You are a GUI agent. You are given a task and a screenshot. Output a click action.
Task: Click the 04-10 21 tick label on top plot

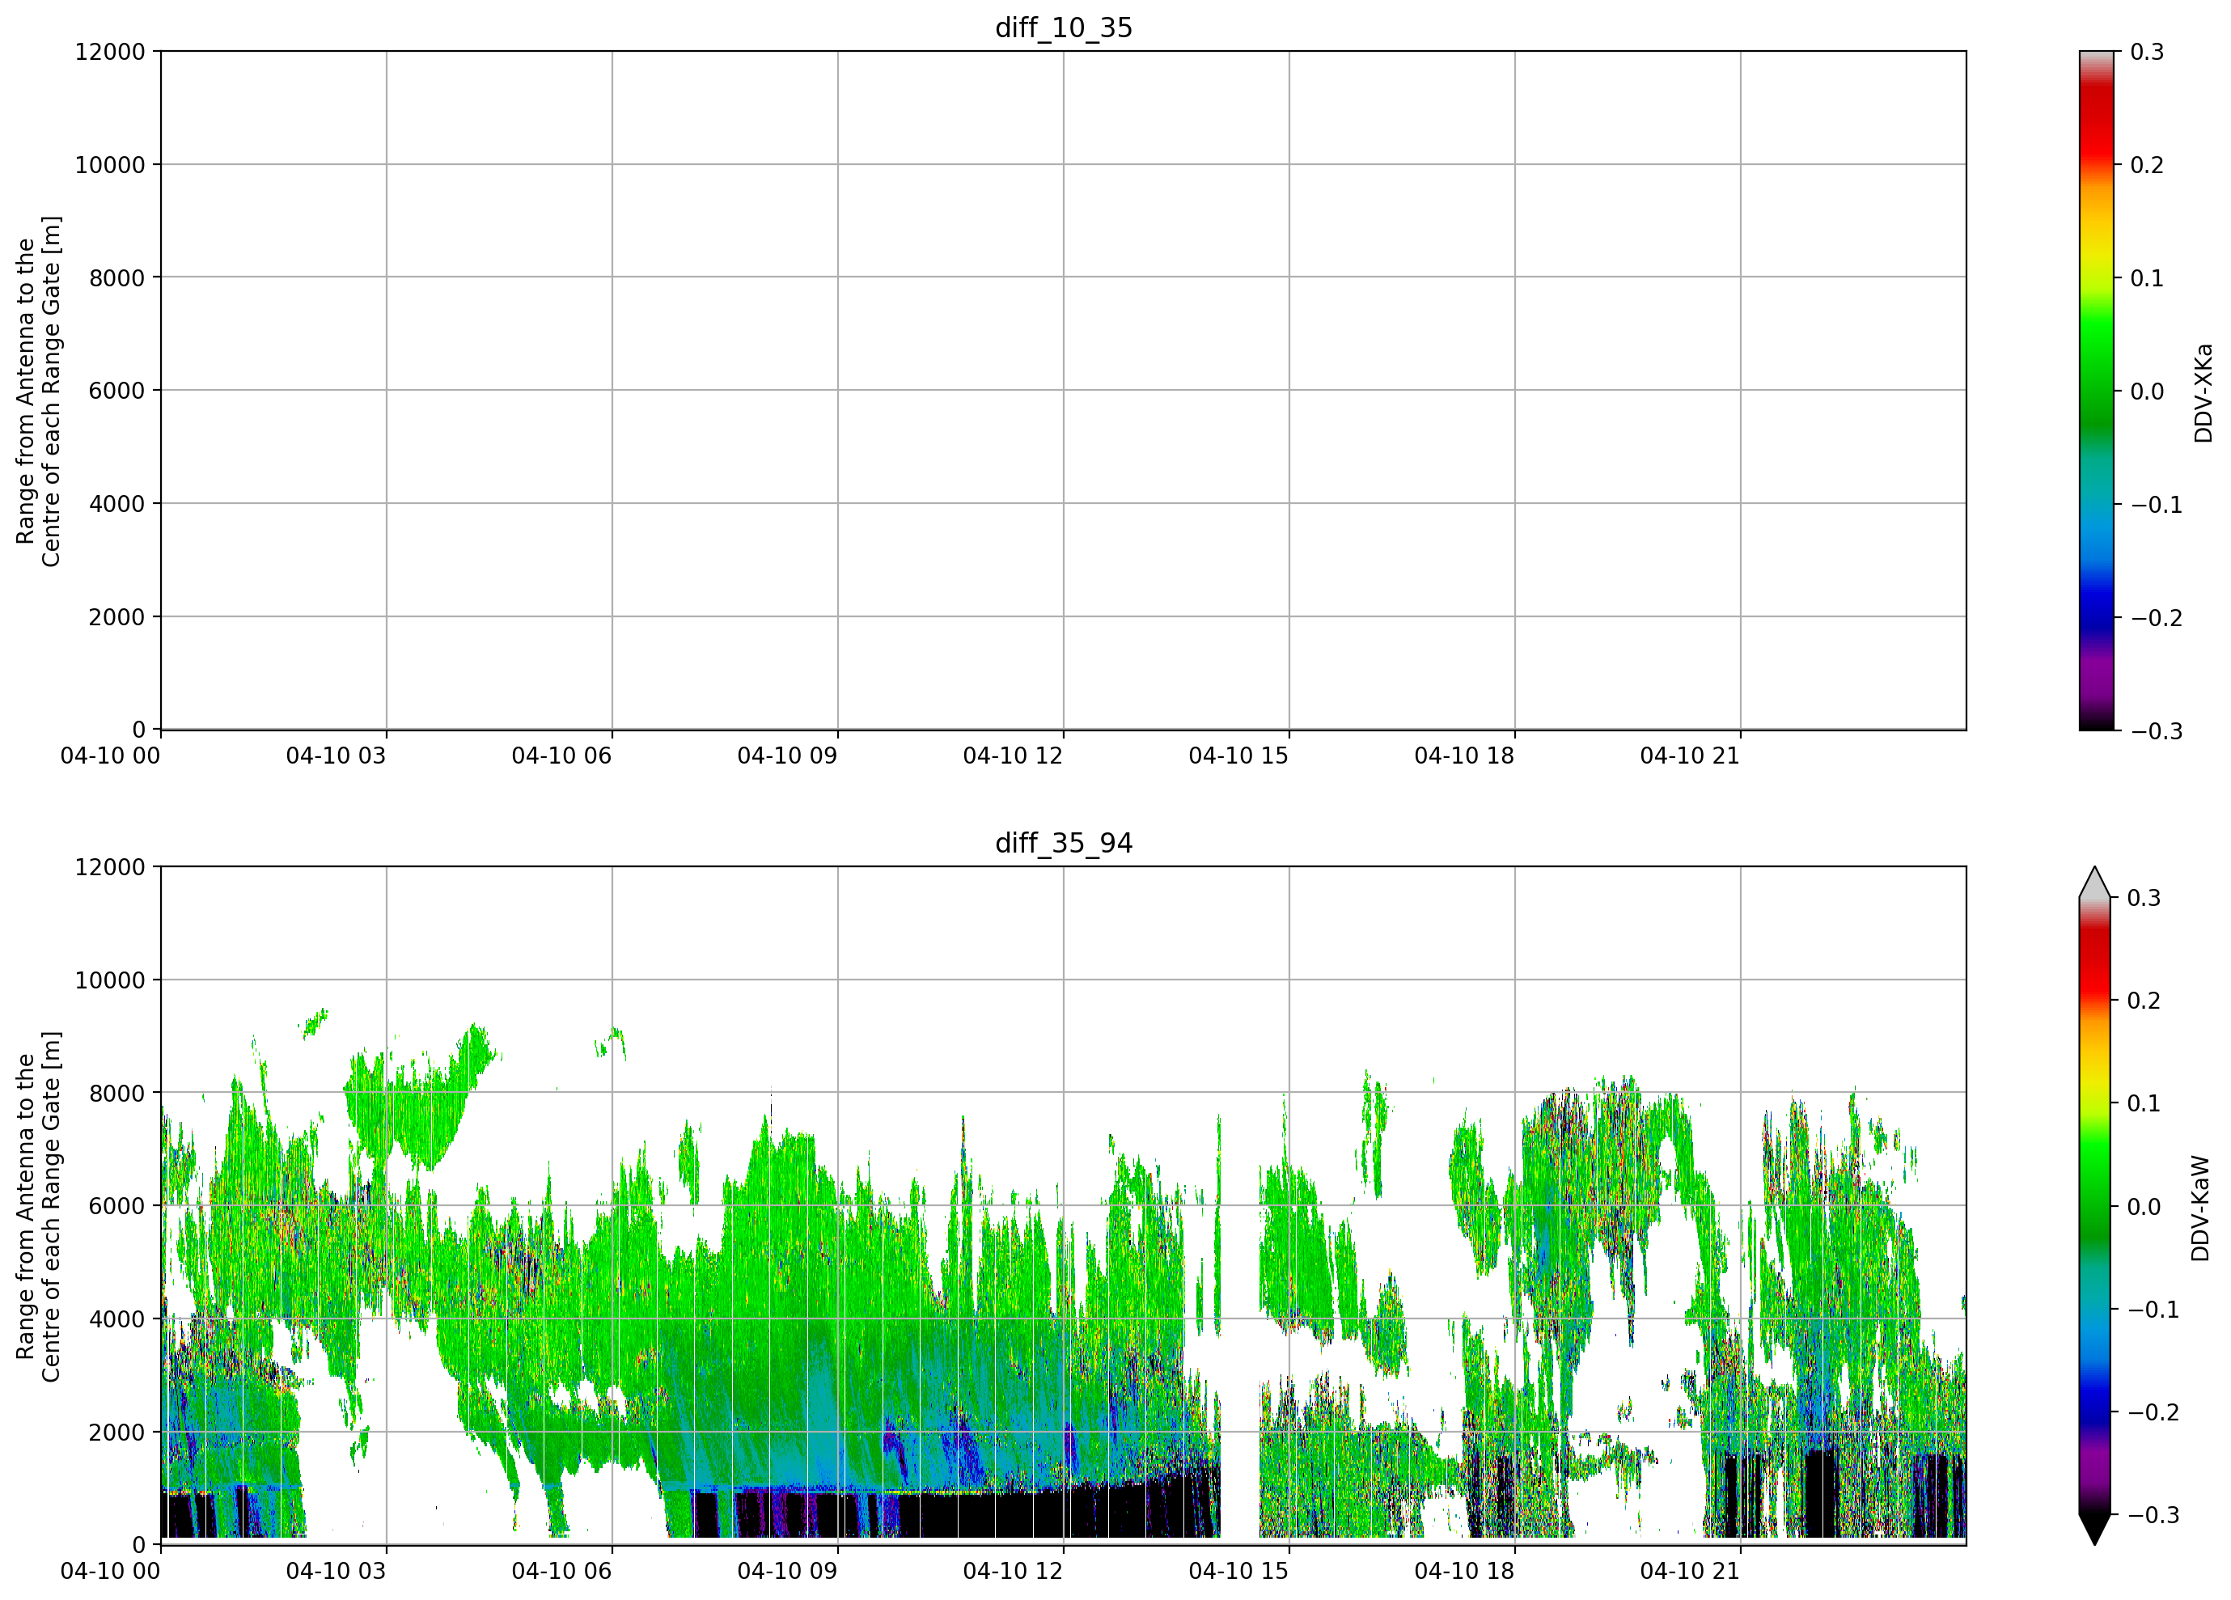tap(1690, 756)
